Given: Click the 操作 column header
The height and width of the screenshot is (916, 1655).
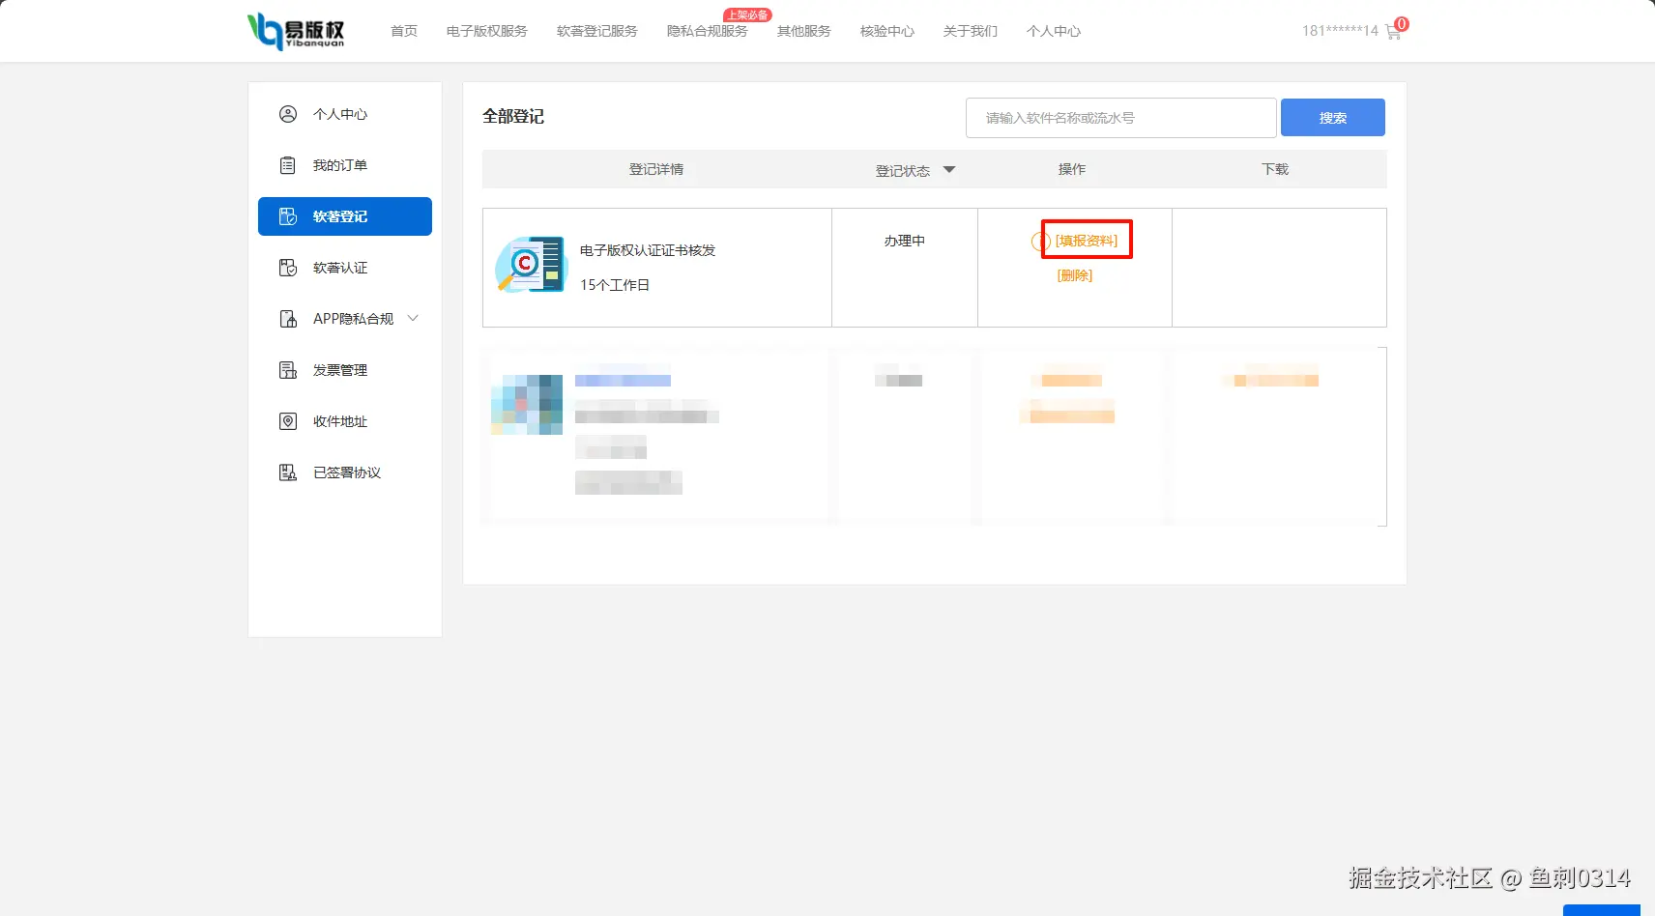Looking at the screenshot, I should [1072, 169].
